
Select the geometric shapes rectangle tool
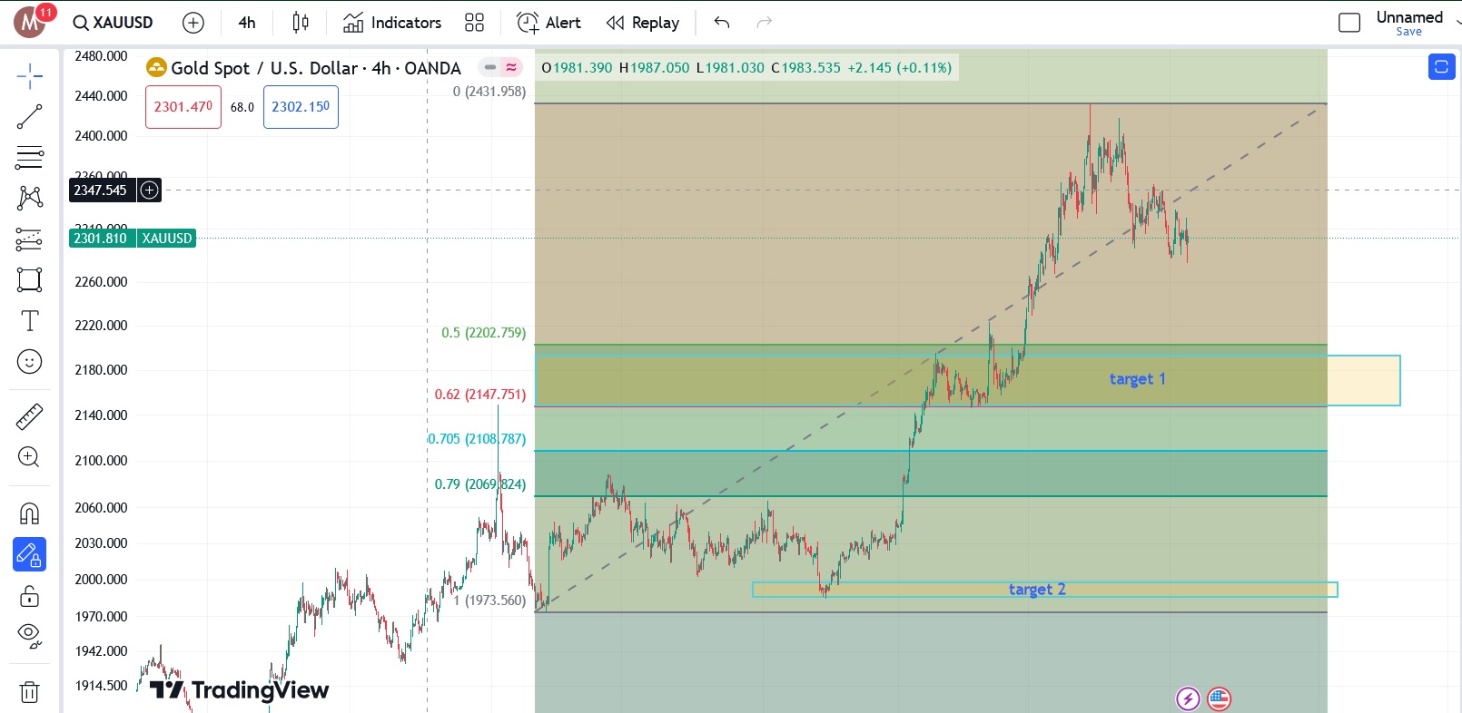[29, 279]
